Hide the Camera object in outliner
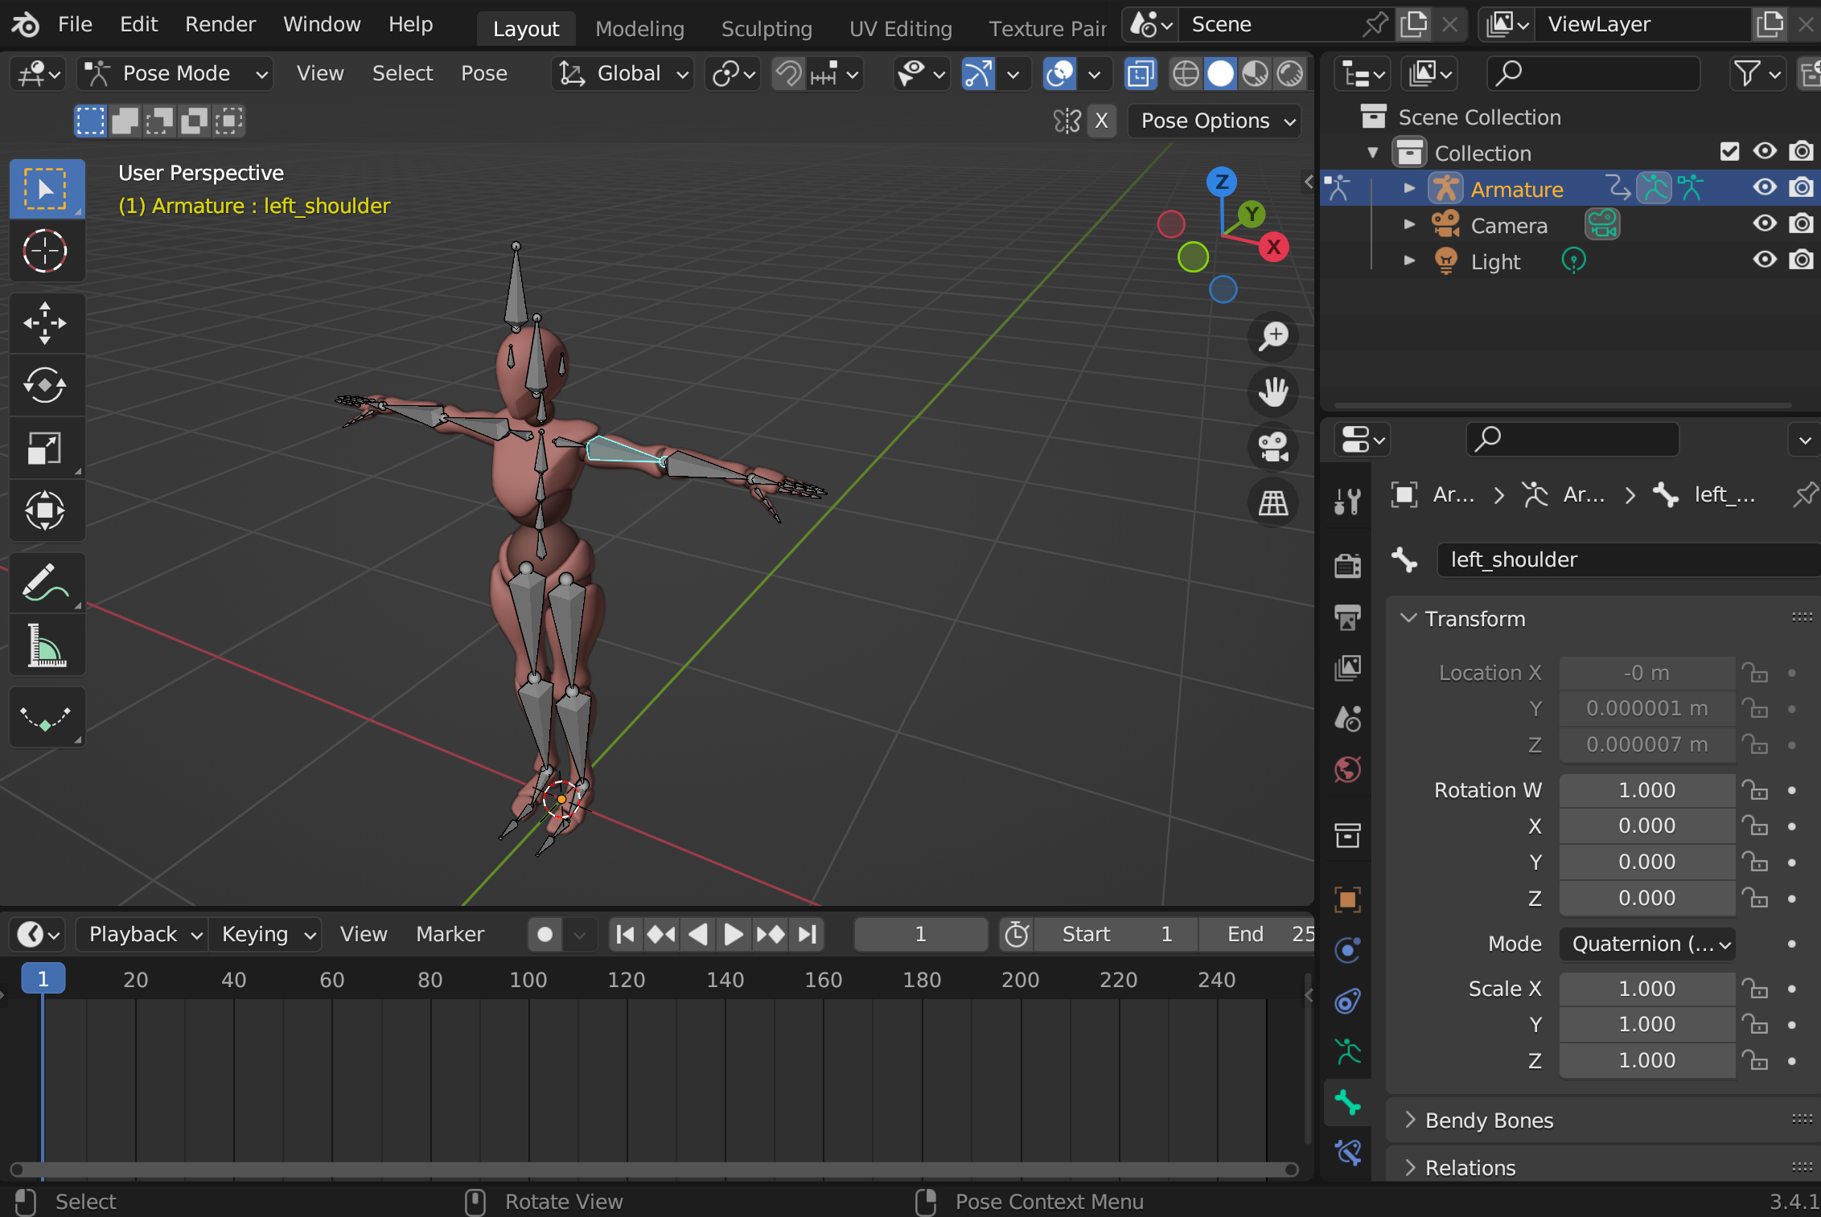The width and height of the screenshot is (1821, 1217). (x=1765, y=224)
